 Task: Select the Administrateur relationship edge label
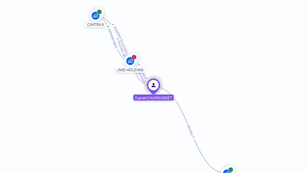click(x=113, y=38)
